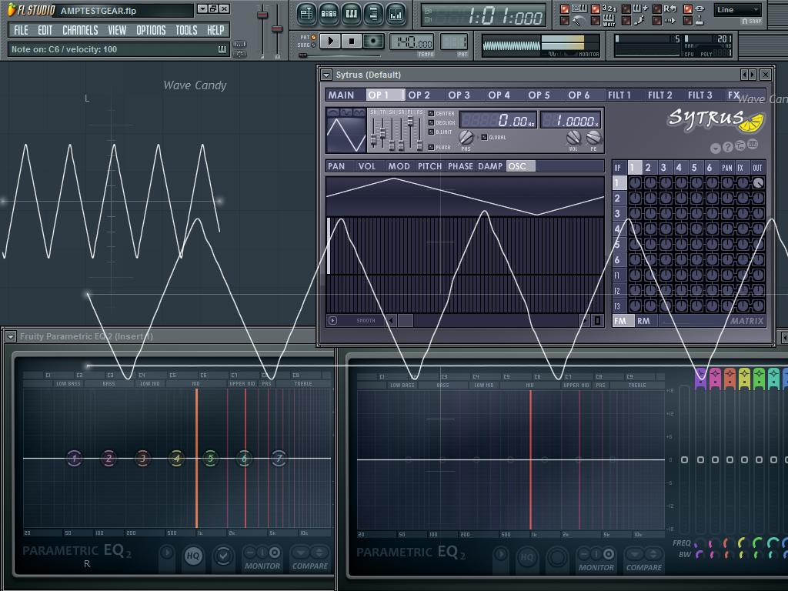Open Fruity Parametric EQ 2 window menu arrow
The image size is (788, 591).
coord(11,337)
